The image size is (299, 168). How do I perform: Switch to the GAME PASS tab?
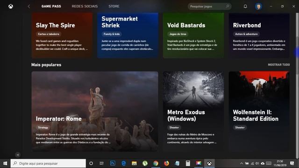51,6
